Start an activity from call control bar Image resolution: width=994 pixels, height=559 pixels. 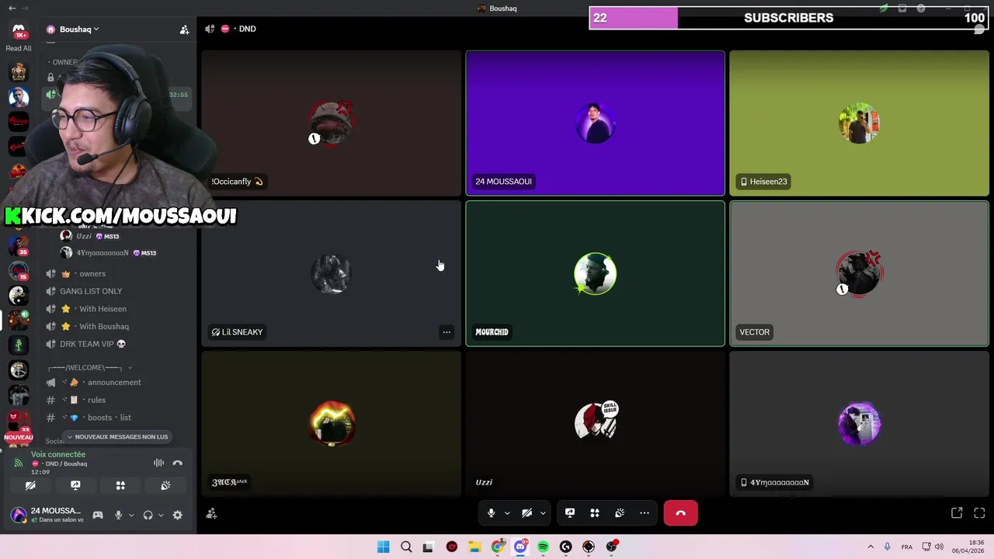(595, 513)
